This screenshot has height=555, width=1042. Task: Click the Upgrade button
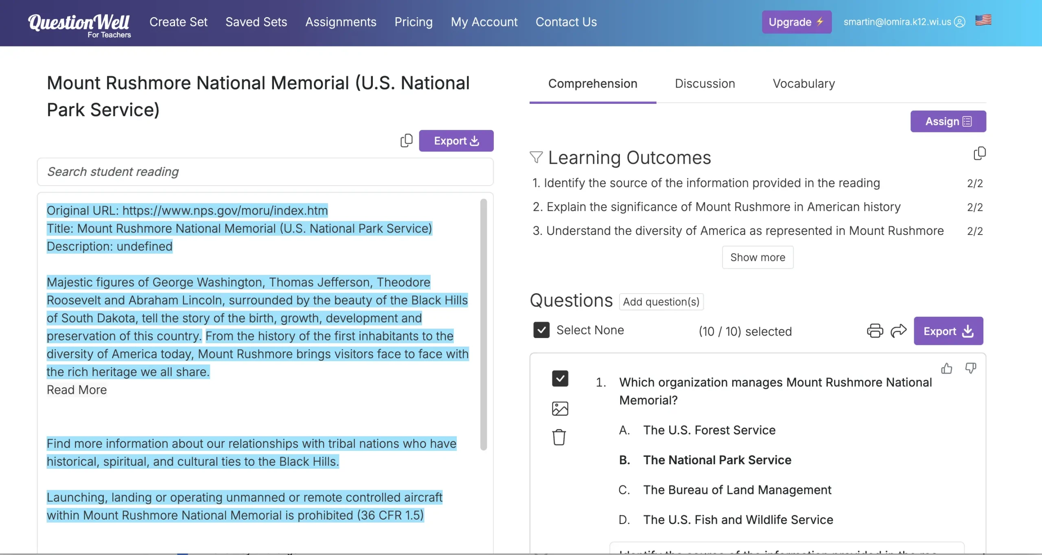[797, 22]
